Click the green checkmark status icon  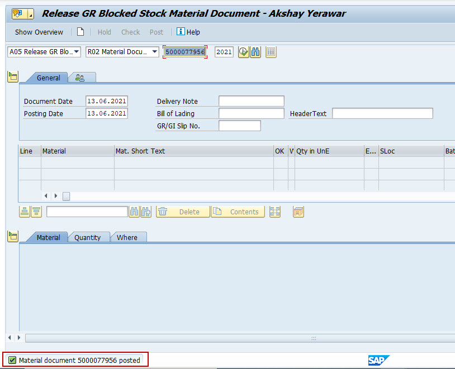[12, 360]
